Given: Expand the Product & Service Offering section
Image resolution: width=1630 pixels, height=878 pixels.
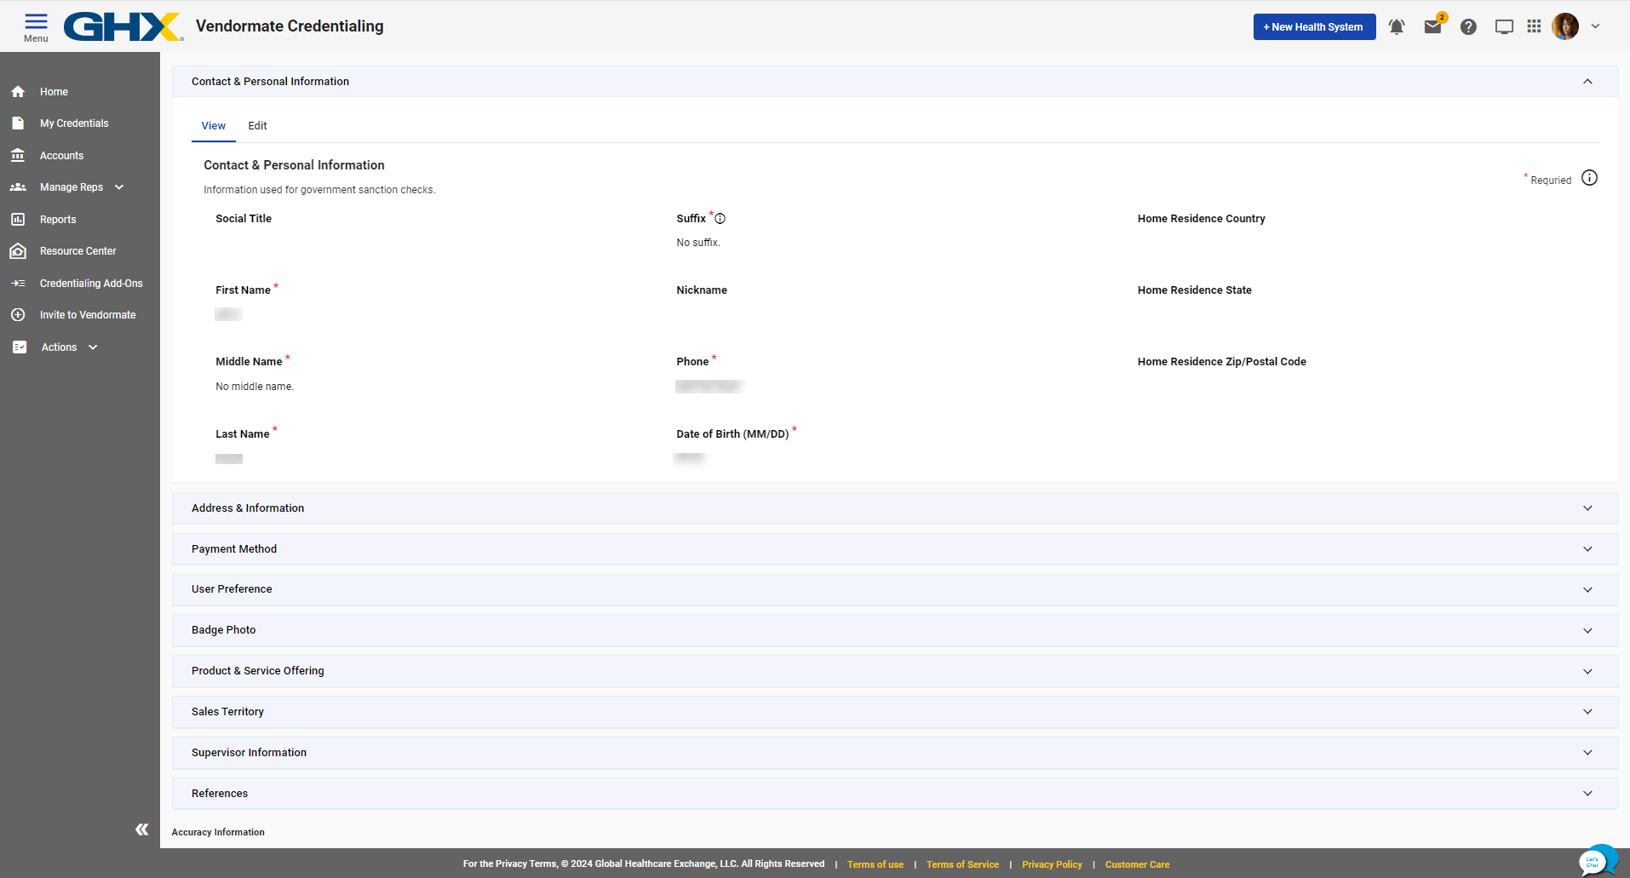Looking at the screenshot, I should (x=895, y=671).
